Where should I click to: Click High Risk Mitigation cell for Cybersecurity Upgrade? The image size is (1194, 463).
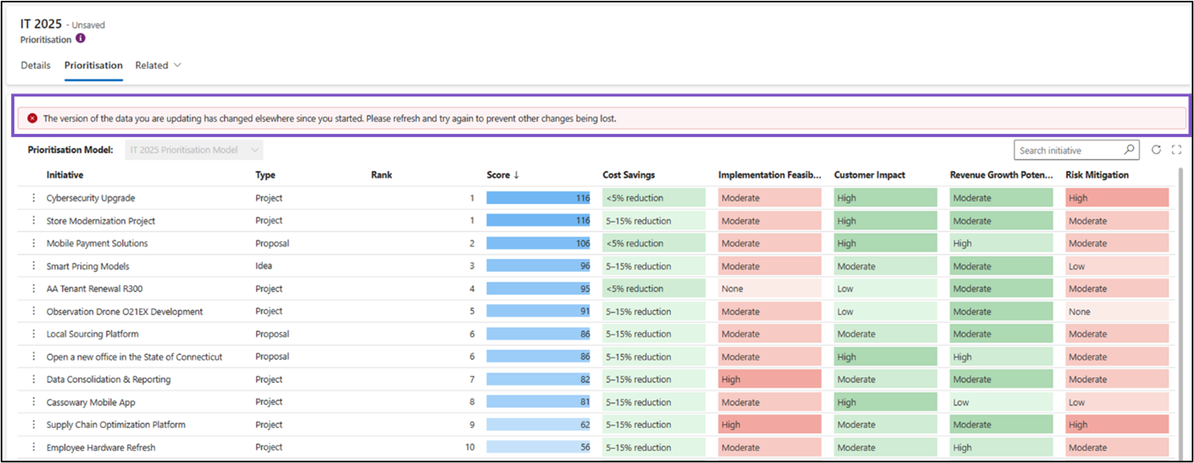pos(1116,198)
